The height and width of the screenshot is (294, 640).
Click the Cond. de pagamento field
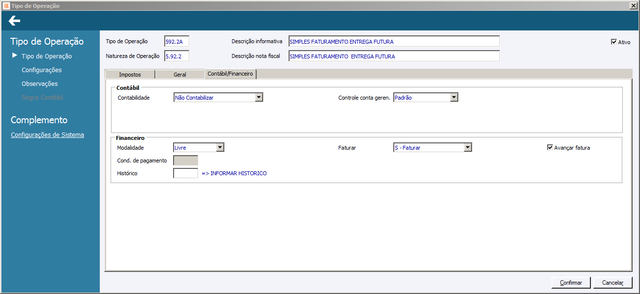pos(186,160)
